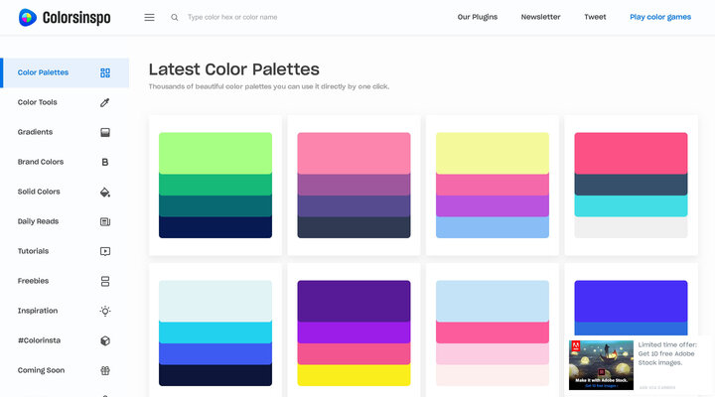Click the Colorsinspo logo icon
The image size is (715, 397).
(x=28, y=17)
